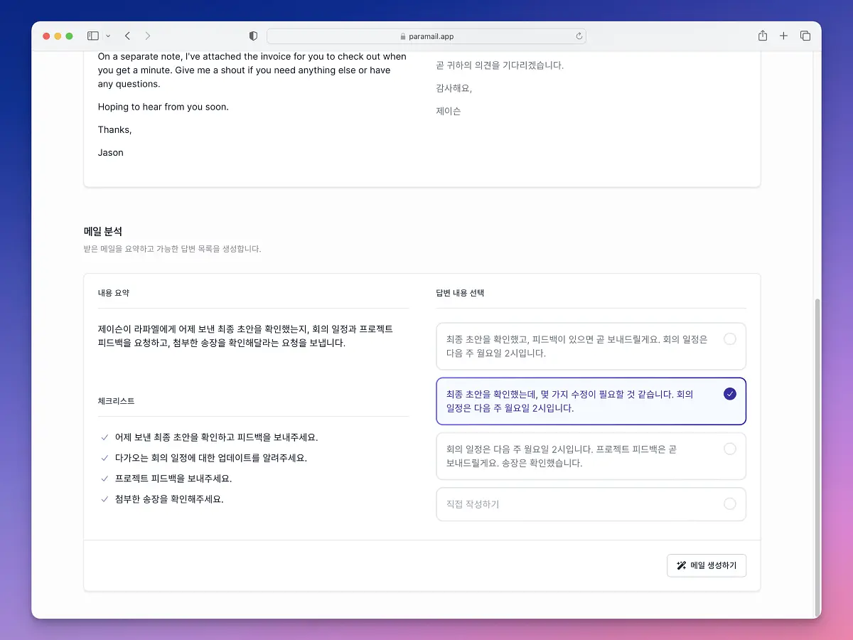This screenshot has height=640, width=853.
Task: Reload the page with the refresh icon
Action: click(x=579, y=36)
